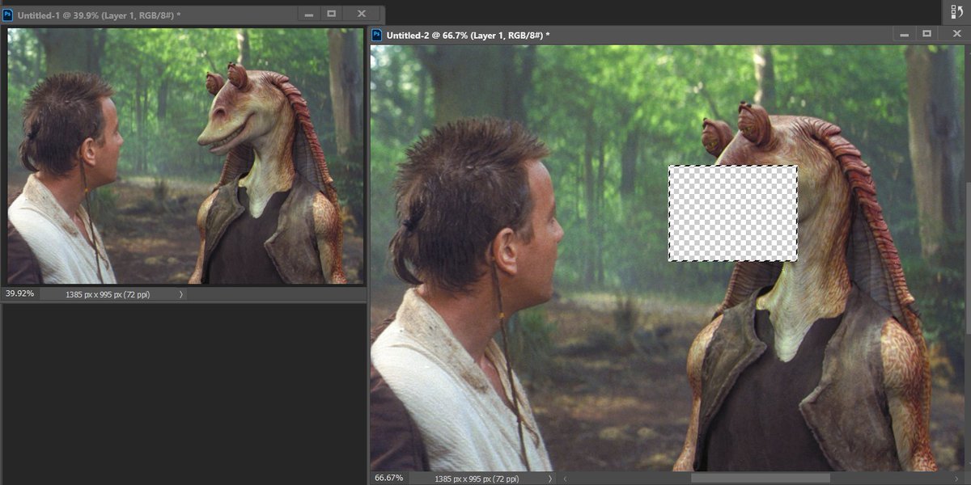Click document size info in Untitled-1 status bar
This screenshot has width=971, height=485.
(x=108, y=295)
